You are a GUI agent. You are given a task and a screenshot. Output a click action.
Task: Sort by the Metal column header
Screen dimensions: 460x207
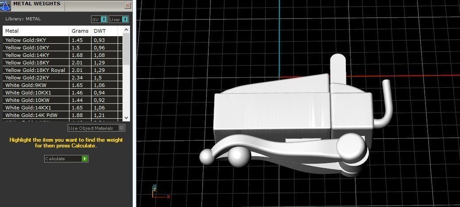click(x=36, y=31)
